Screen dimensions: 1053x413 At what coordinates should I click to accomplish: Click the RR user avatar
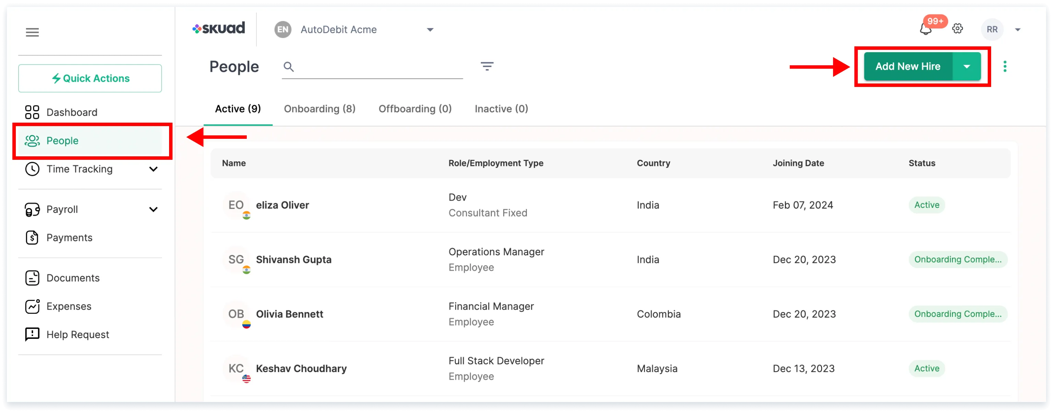point(992,30)
